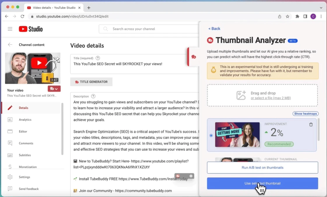
Task: Open a new browser tab with plus
Action: (x=89, y=8)
